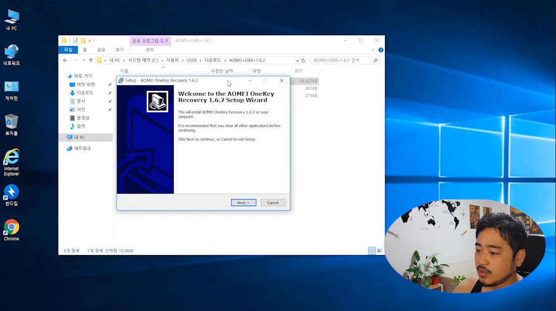Go back in Explorer navigation
The image size is (556, 311).
coord(65,60)
